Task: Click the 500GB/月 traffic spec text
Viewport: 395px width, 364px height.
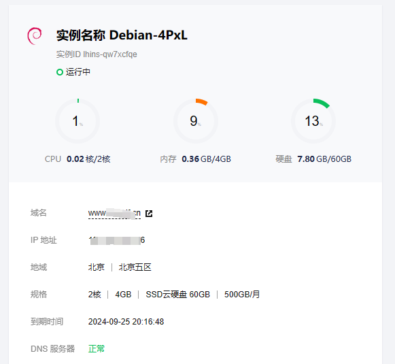Action: (242, 295)
